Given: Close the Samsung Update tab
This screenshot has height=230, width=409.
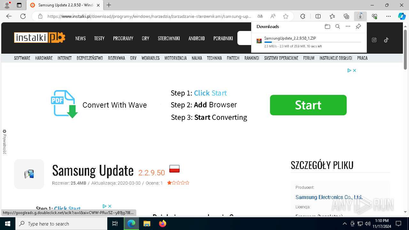Looking at the screenshot, I should click(98, 5).
